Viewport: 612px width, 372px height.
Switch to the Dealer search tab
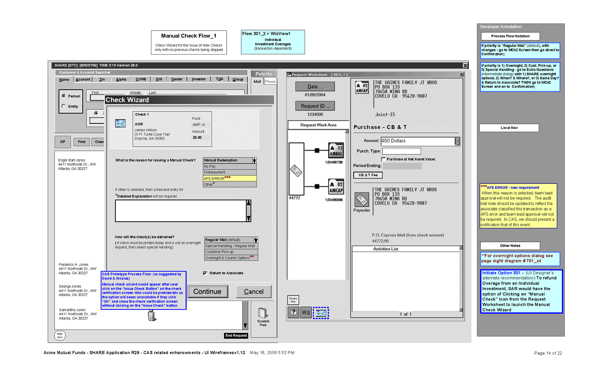(177, 79)
